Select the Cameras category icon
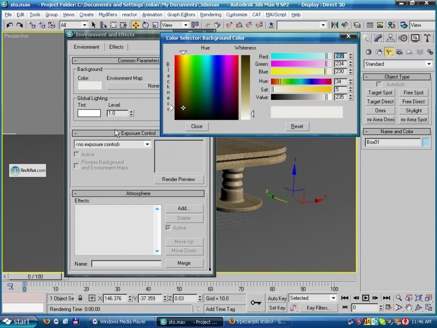 [399, 52]
